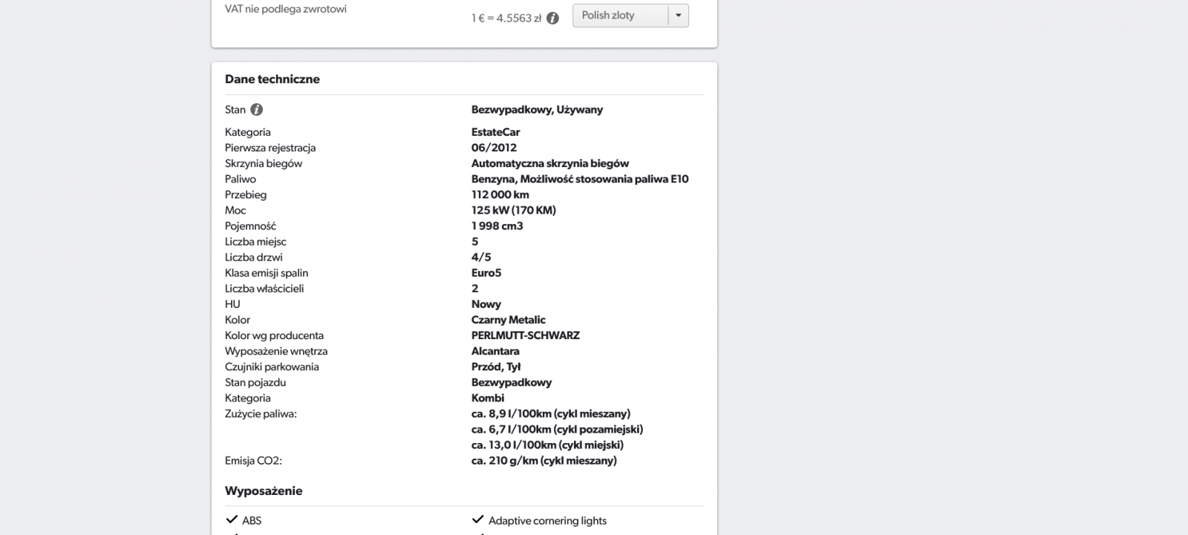Click the ABS equipment label
Image resolution: width=1188 pixels, height=535 pixels.
(x=252, y=521)
